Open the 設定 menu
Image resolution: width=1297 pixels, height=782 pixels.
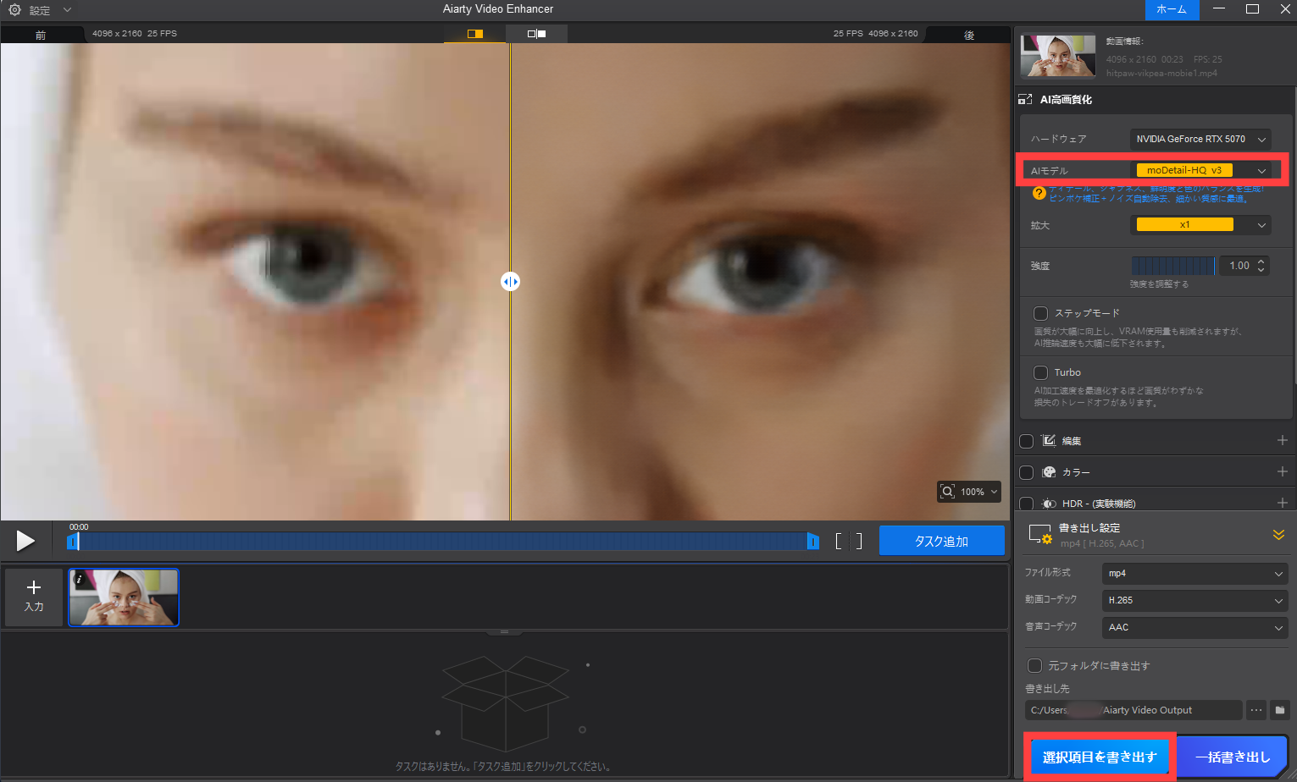[x=38, y=9]
